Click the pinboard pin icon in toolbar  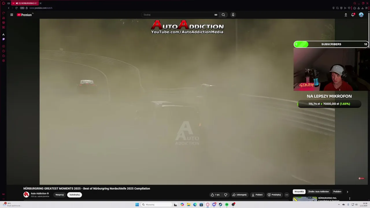[x=334, y=8]
